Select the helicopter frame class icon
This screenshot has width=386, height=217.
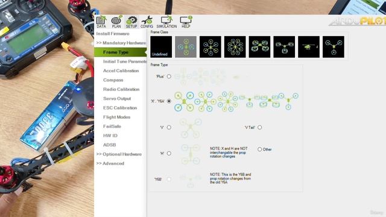[309, 47]
